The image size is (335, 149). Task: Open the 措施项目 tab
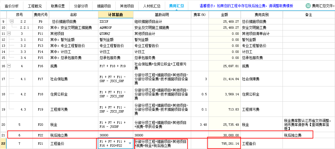(104, 6)
